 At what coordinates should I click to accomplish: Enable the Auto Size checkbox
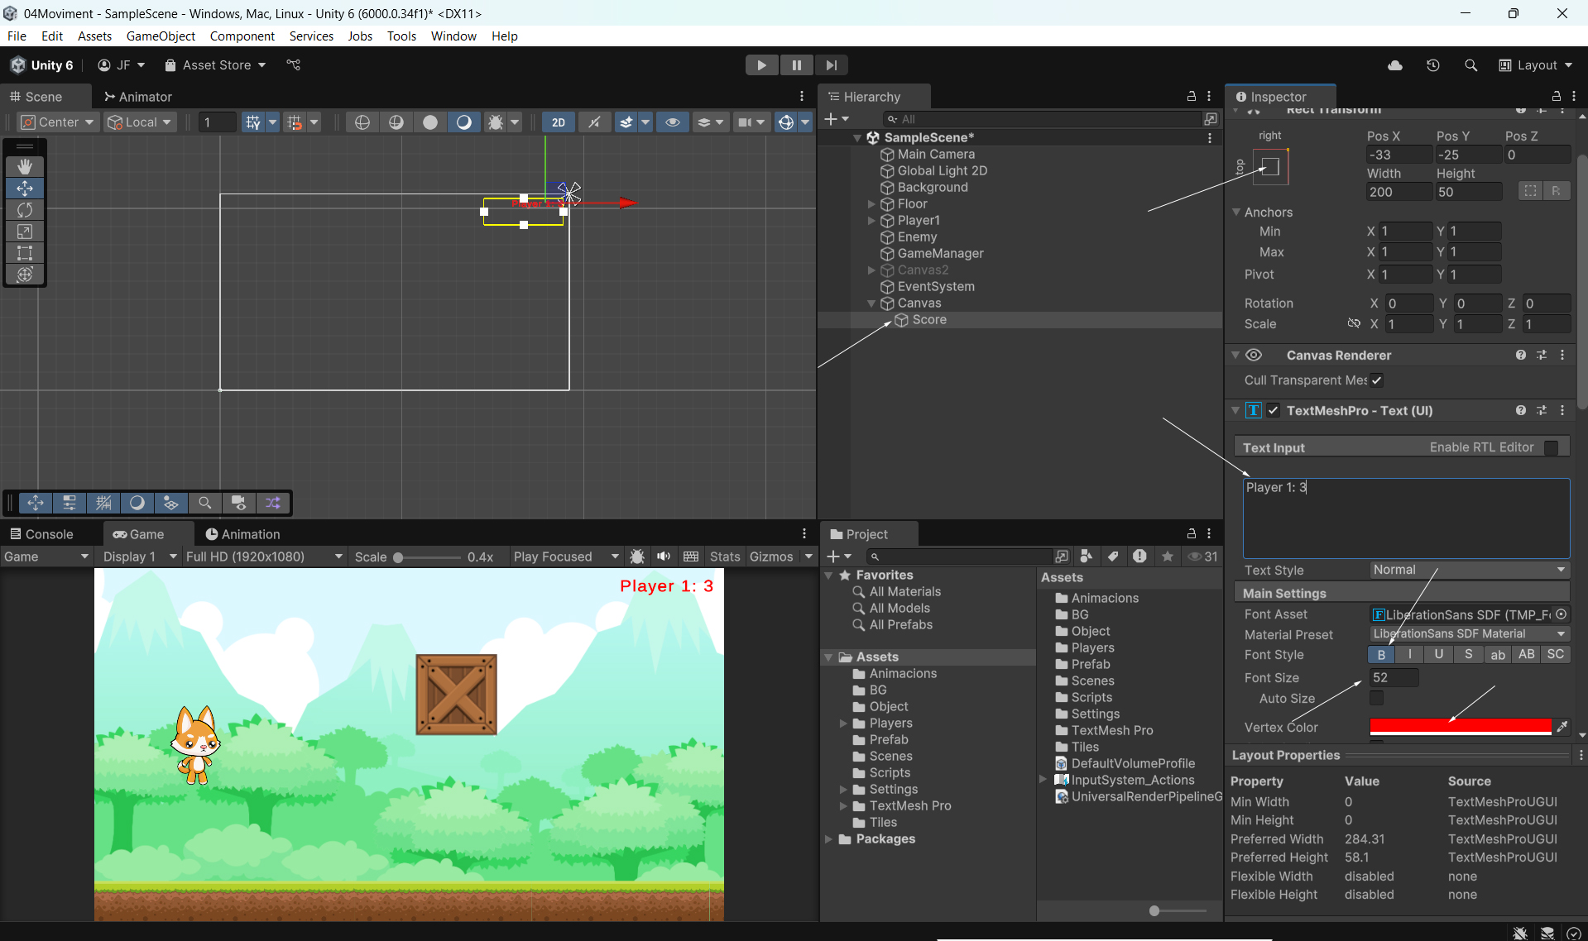click(x=1376, y=699)
